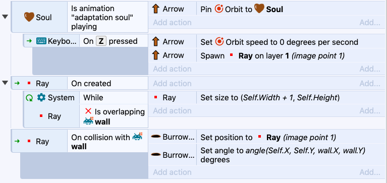Collapse the Ray On created event triangle
The width and height of the screenshot is (387, 183).
pos(5,83)
